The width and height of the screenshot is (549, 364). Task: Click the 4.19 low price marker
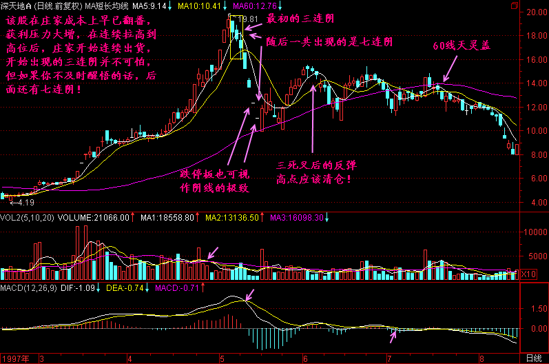point(25,203)
